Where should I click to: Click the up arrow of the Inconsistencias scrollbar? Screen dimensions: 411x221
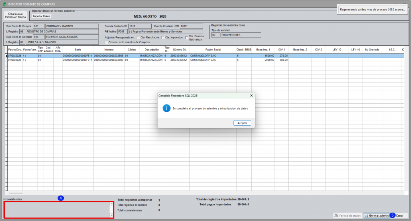point(112,203)
